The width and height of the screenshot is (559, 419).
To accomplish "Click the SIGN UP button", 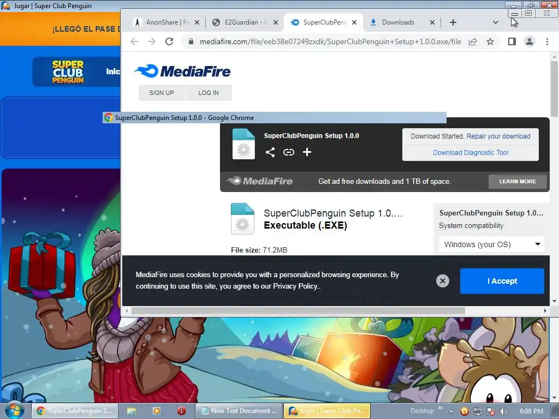I will [x=162, y=93].
